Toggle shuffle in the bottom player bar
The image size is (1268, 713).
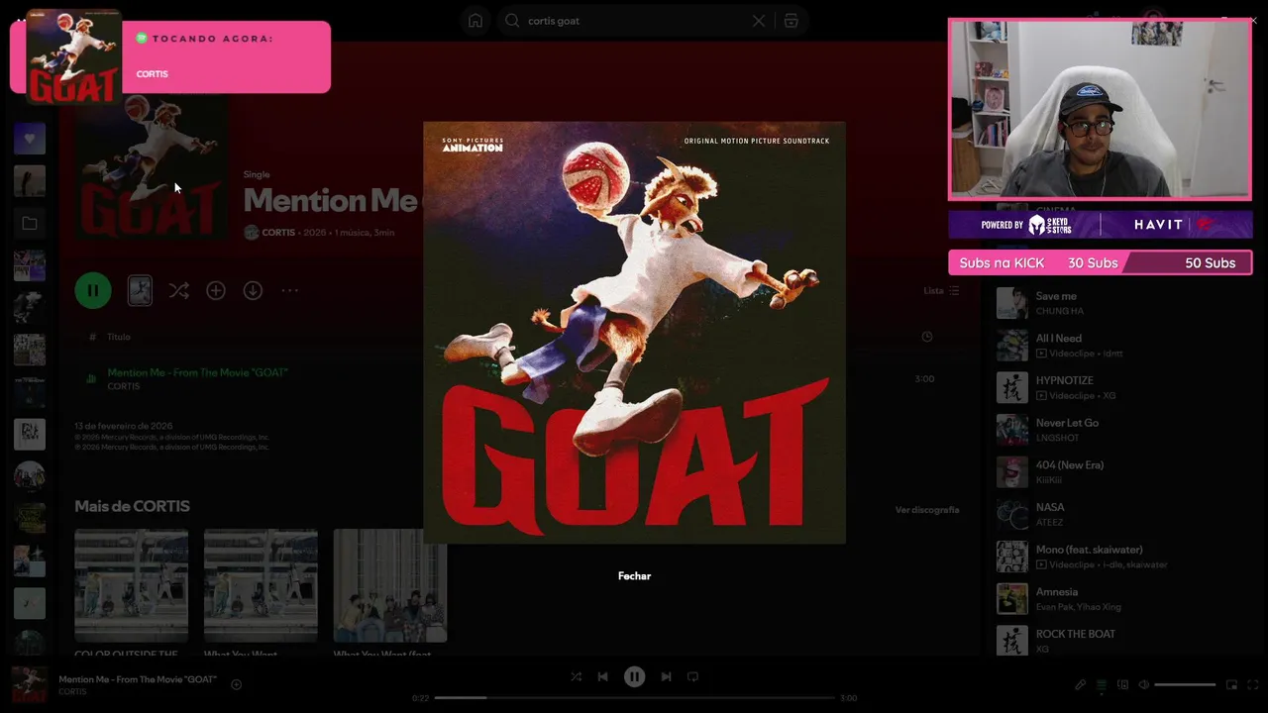pyautogui.click(x=576, y=676)
